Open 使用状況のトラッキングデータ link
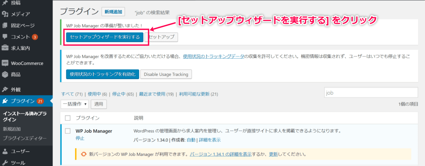This screenshot has width=425, height=166. point(213,56)
